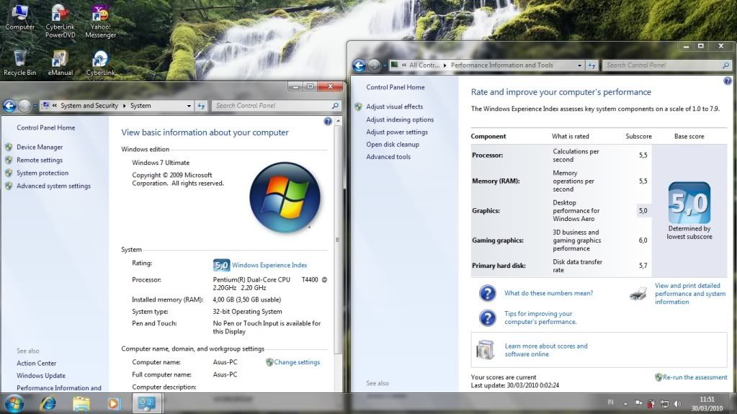Click the Start button orb
The height and width of the screenshot is (414, 737).
coord(14,403)
